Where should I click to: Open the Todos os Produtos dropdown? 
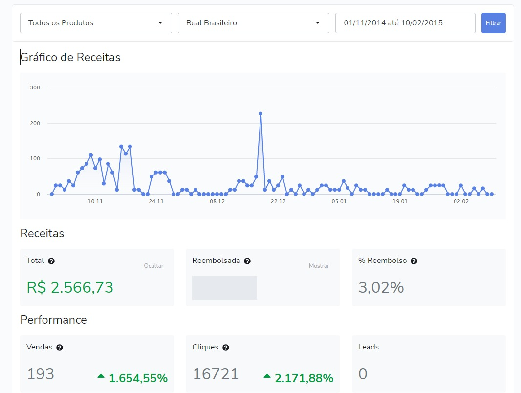pyautogui.click(x=96, y=23)
